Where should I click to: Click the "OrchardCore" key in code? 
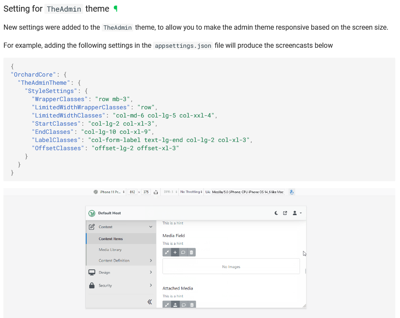(33, 74)
